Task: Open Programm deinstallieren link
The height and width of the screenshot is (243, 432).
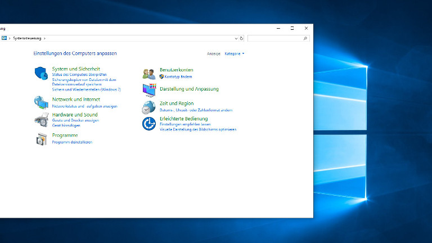Action: 72,142
